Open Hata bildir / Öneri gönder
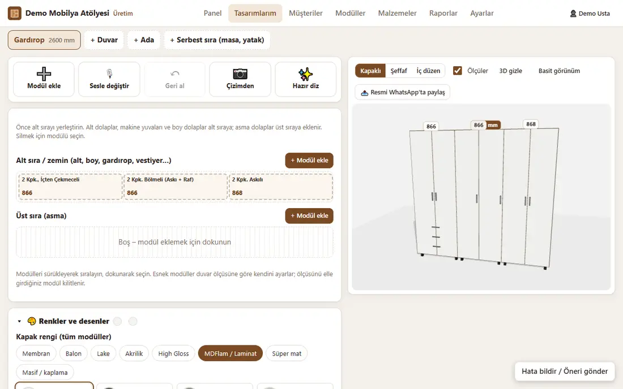The width and height of the screenshot is (623, 389). (x=565, y=371)
